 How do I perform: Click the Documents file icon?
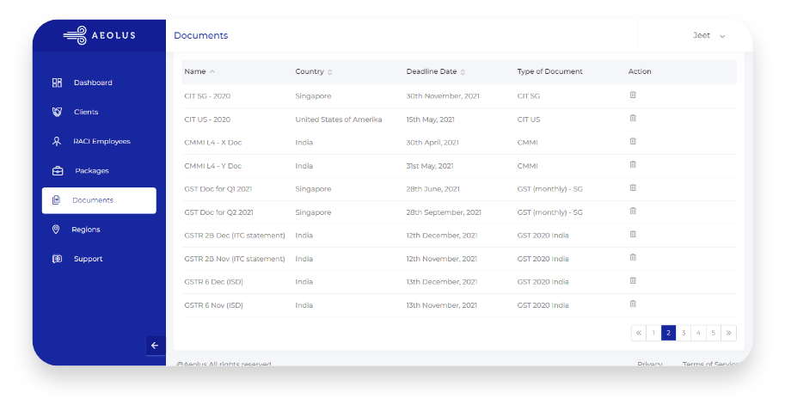tap(56, 200)
